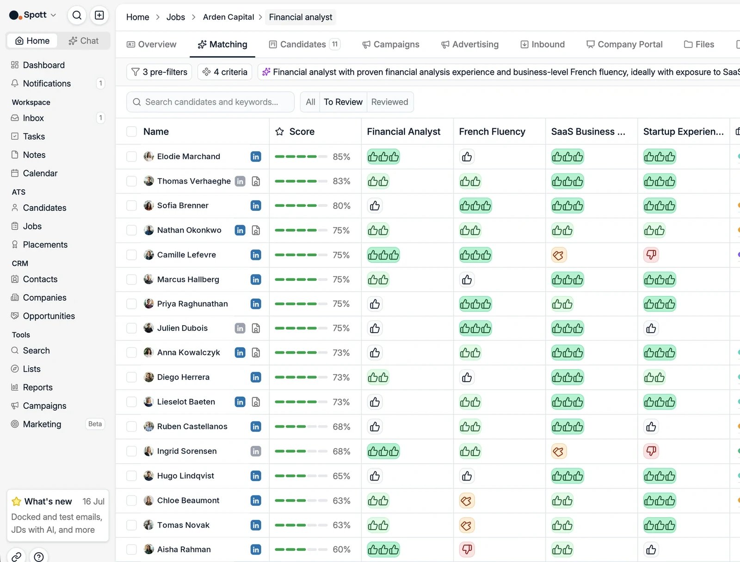This screenshot has height=562, width=740.
Task: Switch sidebar to Chat mode
Action: pos(84,41)
